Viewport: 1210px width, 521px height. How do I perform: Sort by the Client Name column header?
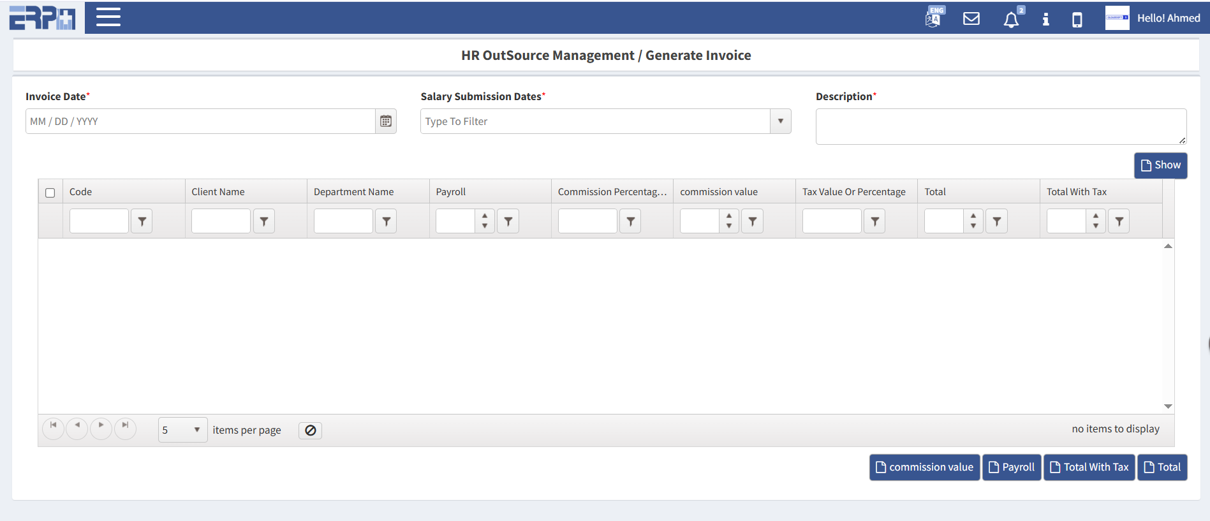click(218, 192)
